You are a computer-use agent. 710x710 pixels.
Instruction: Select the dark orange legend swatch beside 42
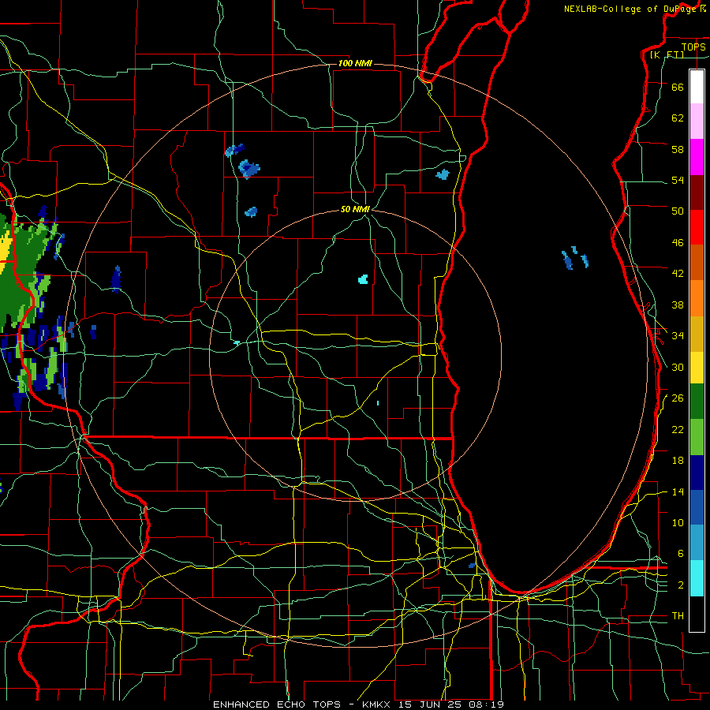coord(697,263)
